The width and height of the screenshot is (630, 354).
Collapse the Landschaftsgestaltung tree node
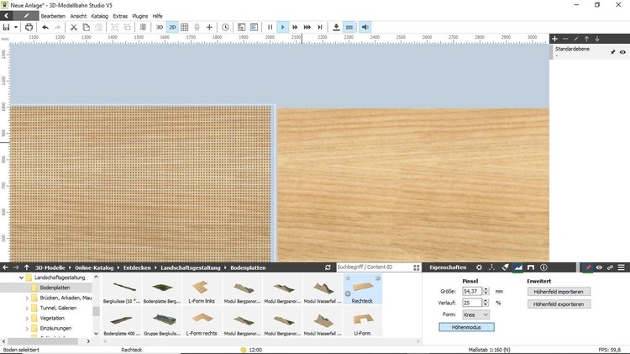21,277
